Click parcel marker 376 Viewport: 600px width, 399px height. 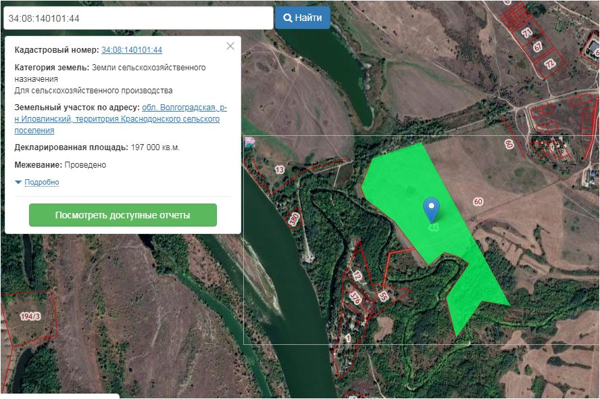(x=355, y=297)
